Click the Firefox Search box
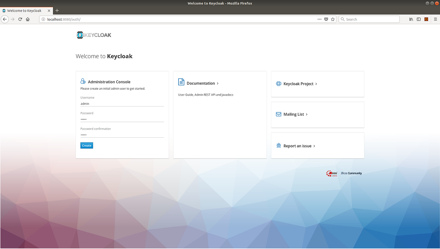 [x=368, y=19]
